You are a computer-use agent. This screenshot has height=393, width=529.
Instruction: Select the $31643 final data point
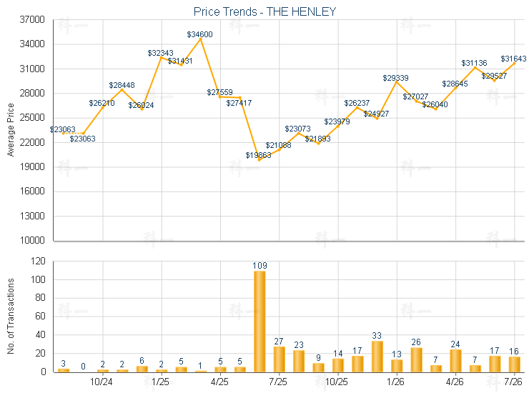click(515, 64)
